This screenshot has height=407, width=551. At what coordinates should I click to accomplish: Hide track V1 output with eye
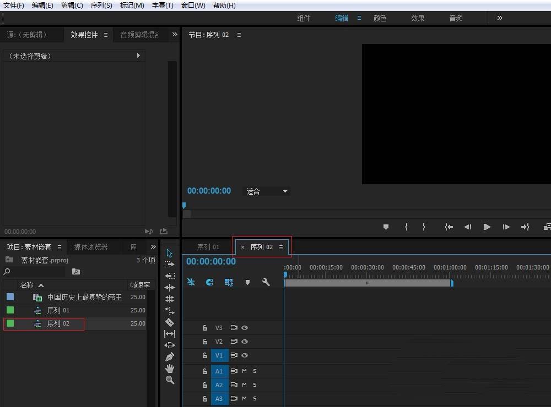click(x=245, y=355)
